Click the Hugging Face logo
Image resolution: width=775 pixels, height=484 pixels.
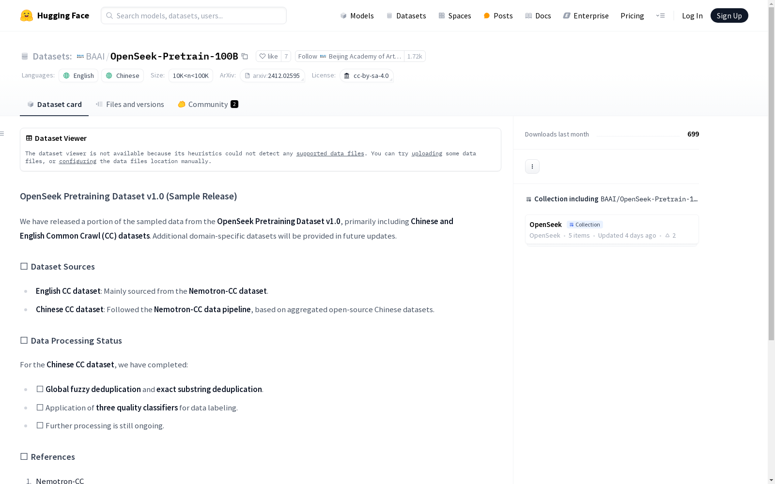click(55, 15)
